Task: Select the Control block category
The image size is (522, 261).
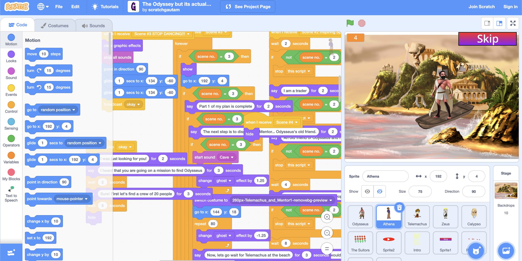Action: click(x=11, y=107)
